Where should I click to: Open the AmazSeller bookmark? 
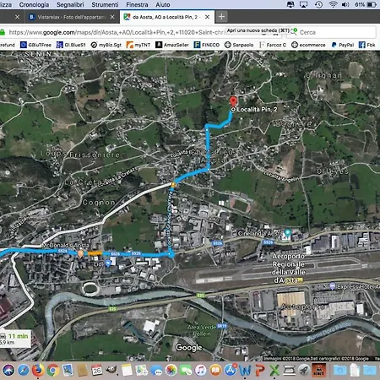pos(172,45)
